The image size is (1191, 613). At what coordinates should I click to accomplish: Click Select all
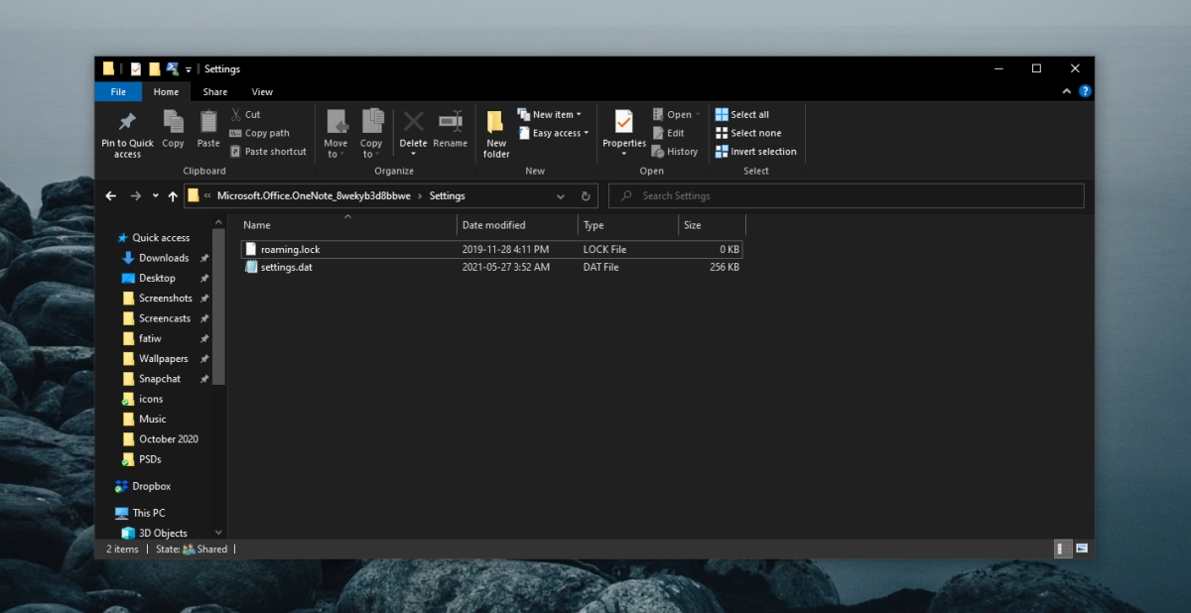pyautogui.click(x=741, y=114)
